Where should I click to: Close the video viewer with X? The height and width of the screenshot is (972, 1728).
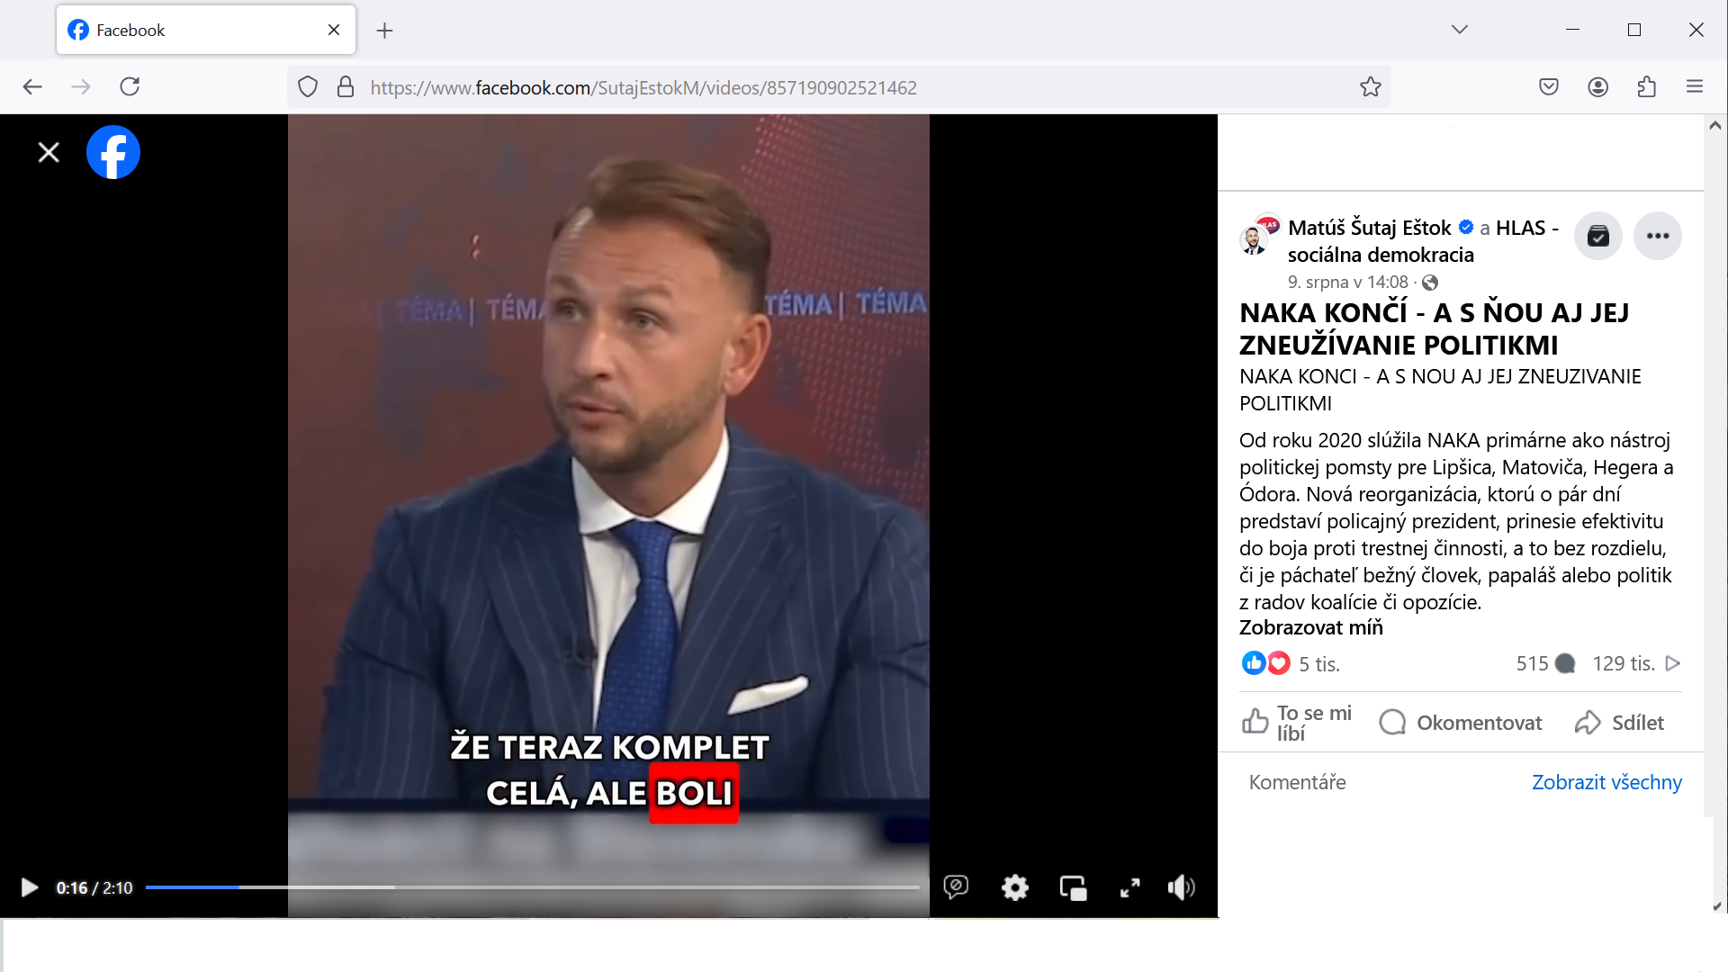tap(49, 153)
